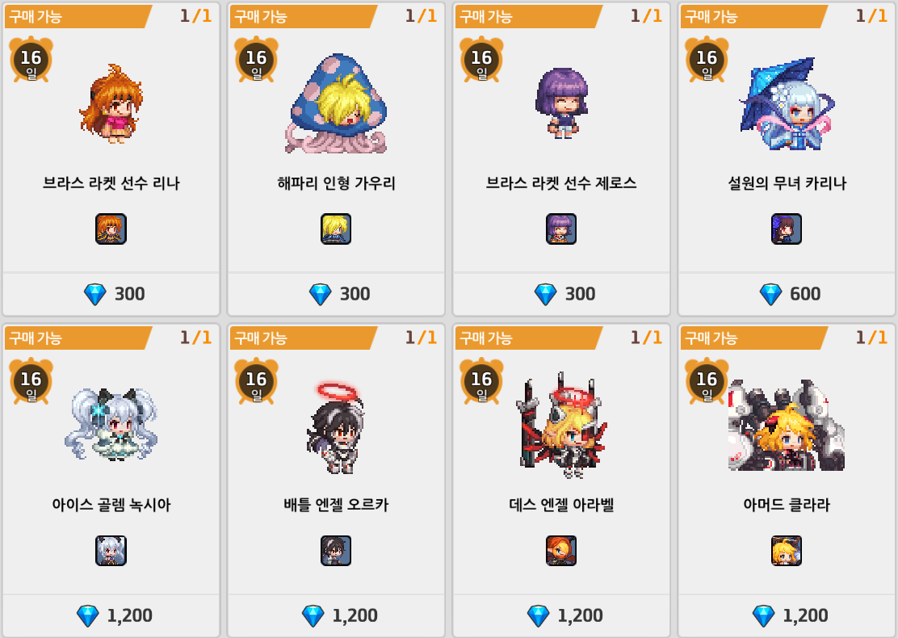
Task: Click small portrait icon under 브라스 라켓 선수 리나
Action: pos(111,229)
